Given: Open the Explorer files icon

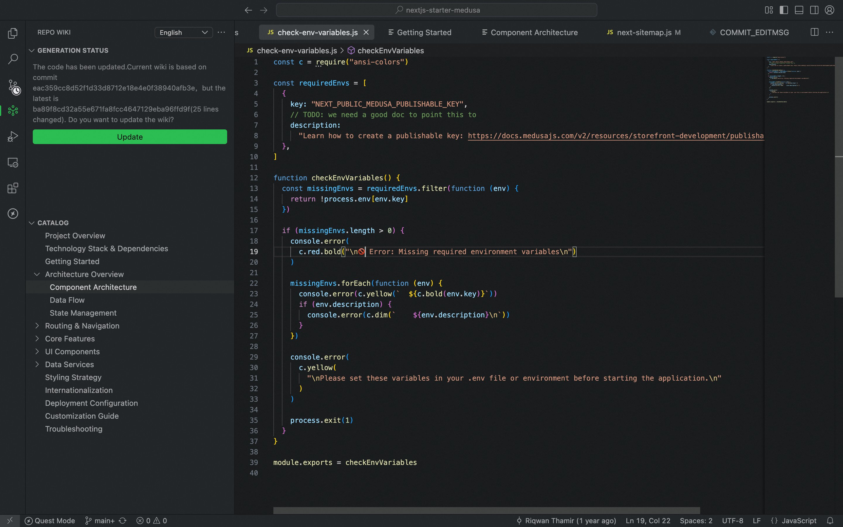Looking at the screenshot, I should point(13,33).
